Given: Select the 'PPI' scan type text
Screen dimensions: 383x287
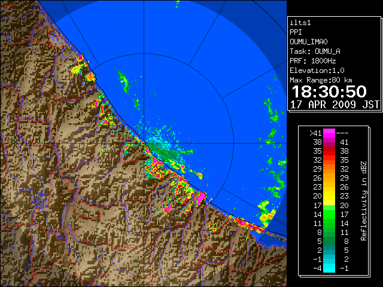Looking at the screenshot, I should tap(296, 32).
